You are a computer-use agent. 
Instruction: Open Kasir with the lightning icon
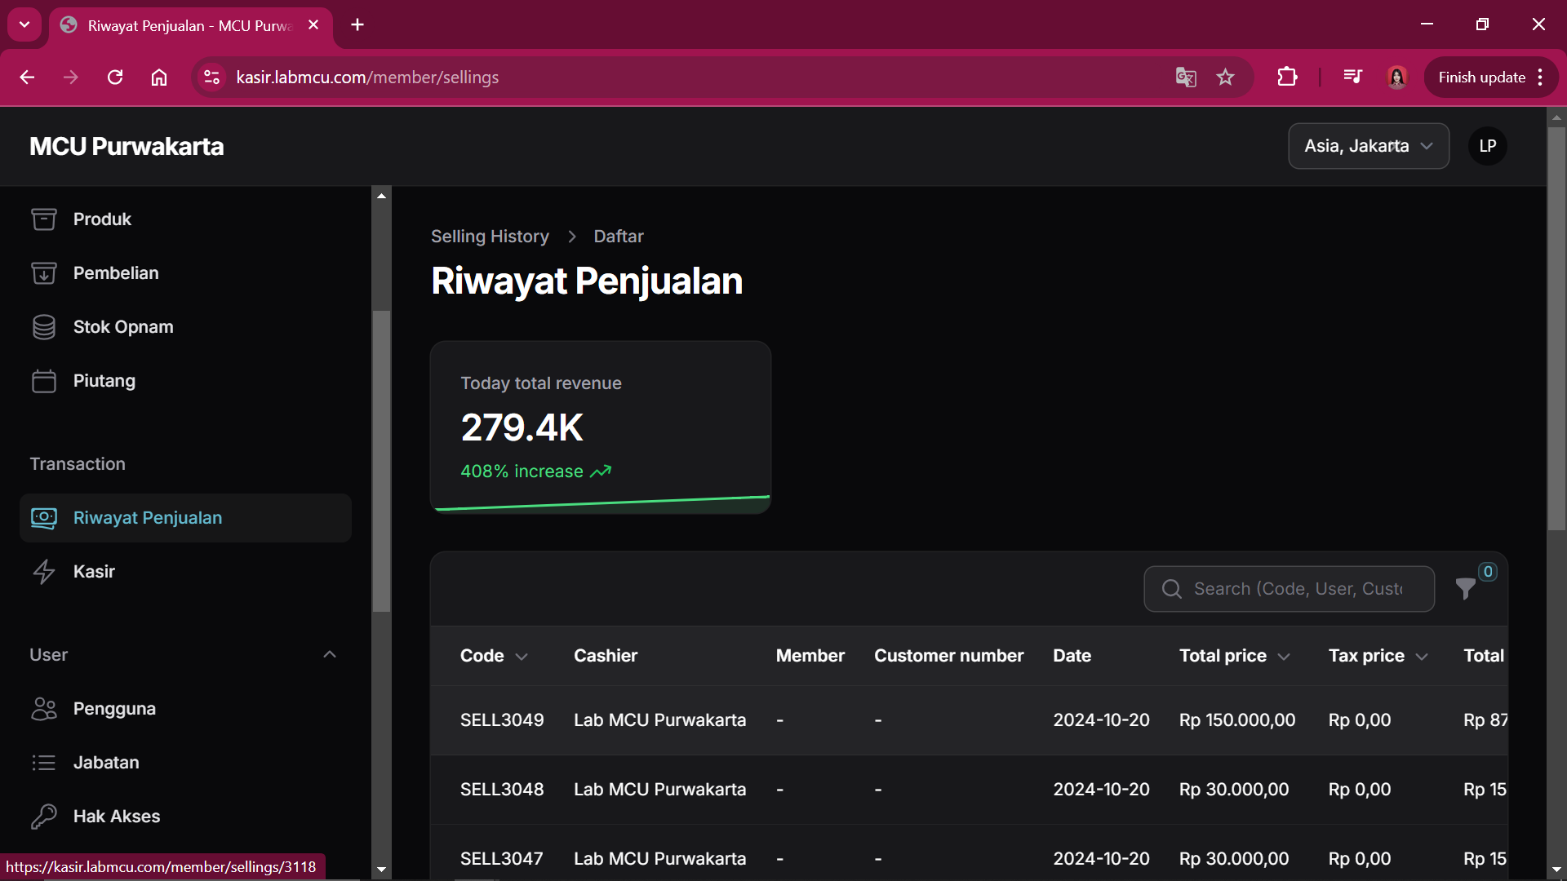tap(93, 572)
